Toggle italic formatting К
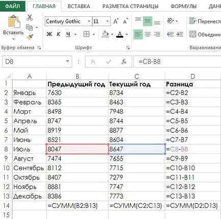This screenshot has width=221, height=219. click(x=59, y=35)
